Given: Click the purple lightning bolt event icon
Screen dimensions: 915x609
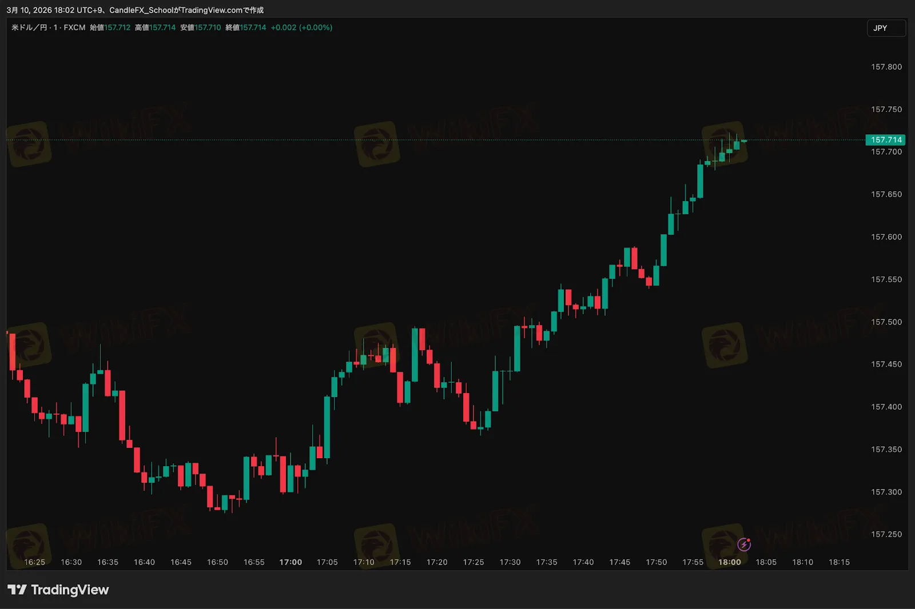Looking at the screenshot, I should click(743, 544).
